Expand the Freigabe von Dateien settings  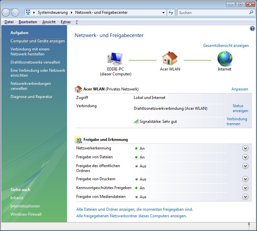click(x=245, y=157)
